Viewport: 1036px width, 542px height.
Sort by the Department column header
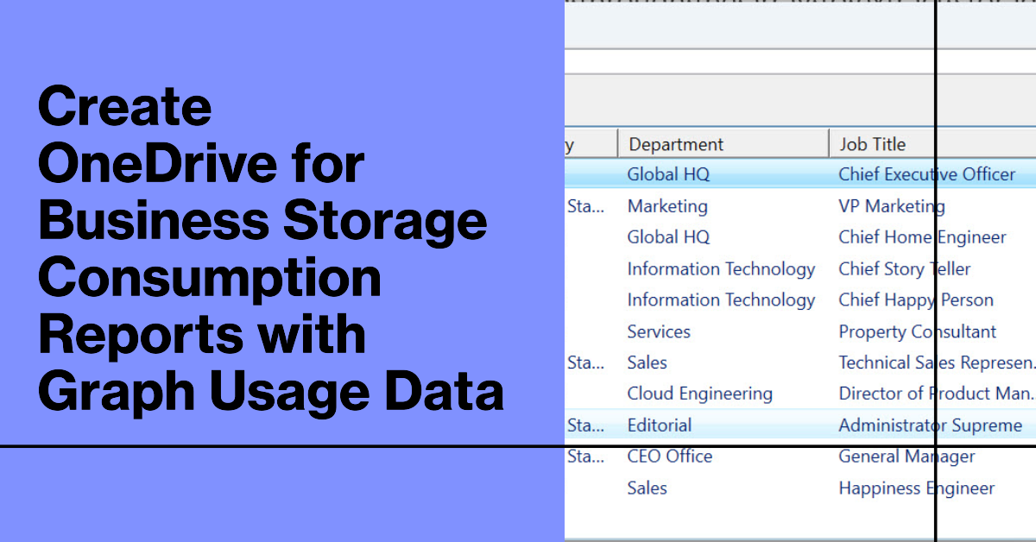(x=676, y=144)
